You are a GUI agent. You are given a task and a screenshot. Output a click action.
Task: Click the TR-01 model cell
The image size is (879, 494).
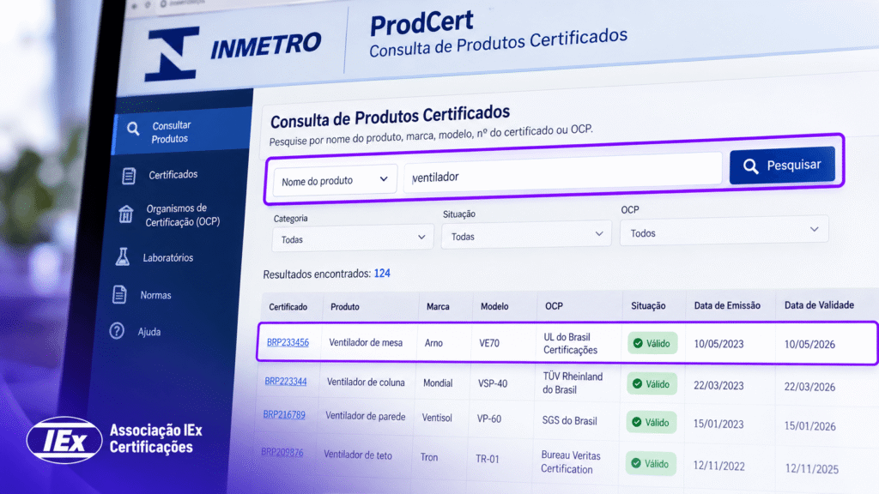(x=488, y=459)
